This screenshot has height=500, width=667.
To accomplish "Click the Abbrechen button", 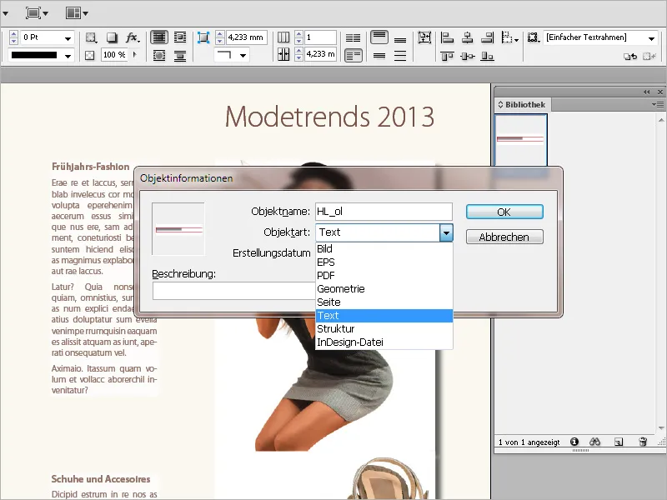I will pyautogui.click(x=504, y=237).
